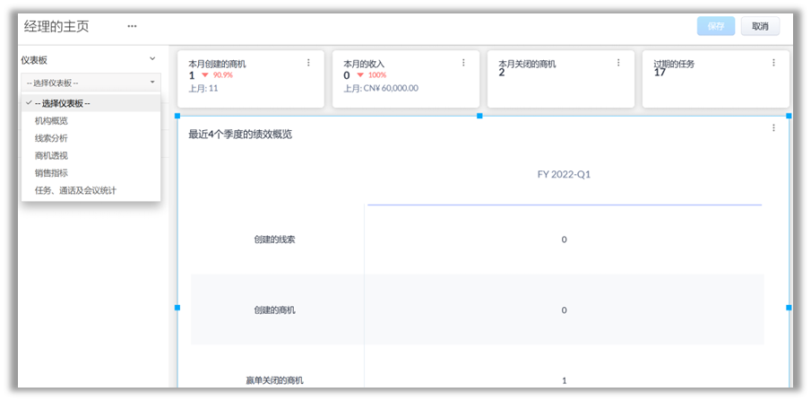Open options menu on 最近4个季度的绩效概览 panel

point(773,128)
